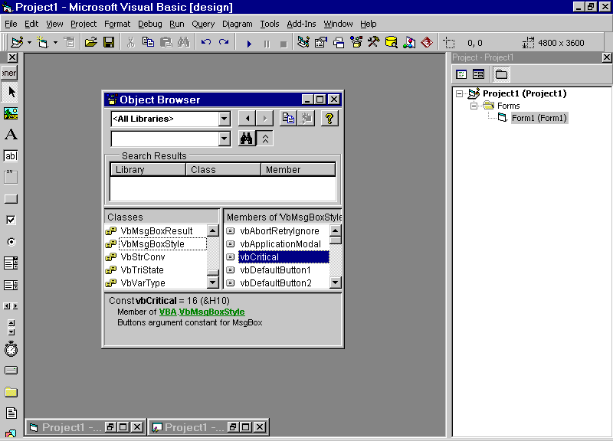Image resolution: width=613 pixels, height=441 pixels.
Task: Open the Toolbox hammer-and-wrench icon
Action: (x=373, y=42)
